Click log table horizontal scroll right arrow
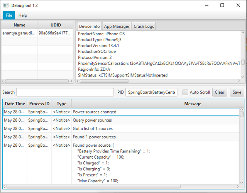This screenshot has width=247, height=193. (x=238, y=187)
